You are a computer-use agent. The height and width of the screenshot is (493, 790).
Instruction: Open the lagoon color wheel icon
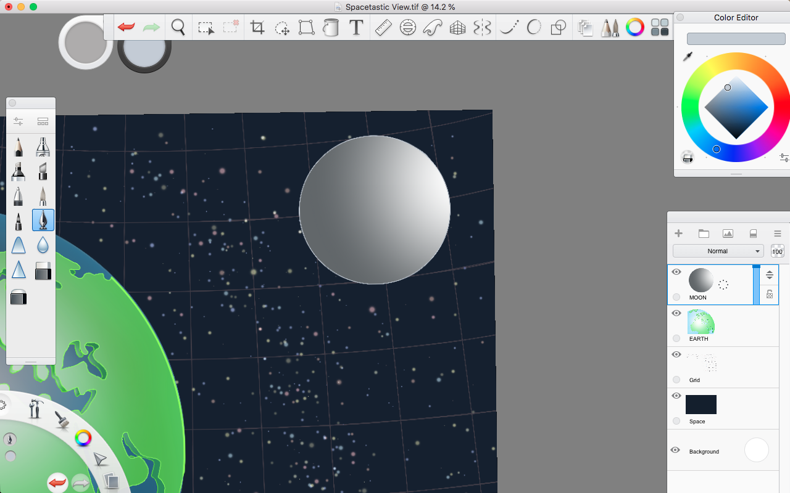[83, 438]
